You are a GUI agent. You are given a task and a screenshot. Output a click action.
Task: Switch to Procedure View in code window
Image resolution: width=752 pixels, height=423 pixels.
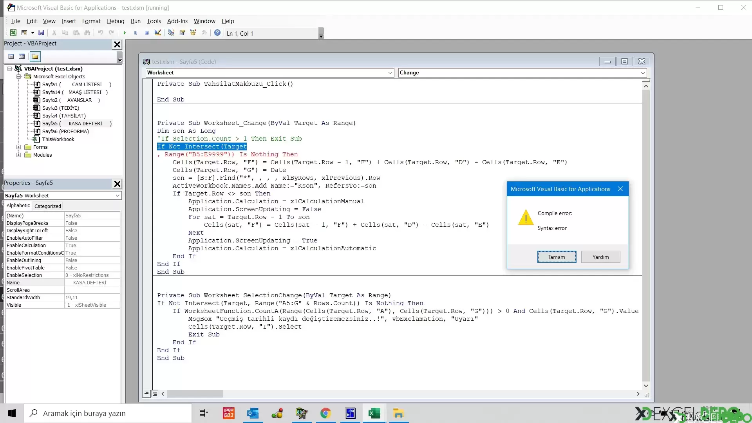coord(146,393)
